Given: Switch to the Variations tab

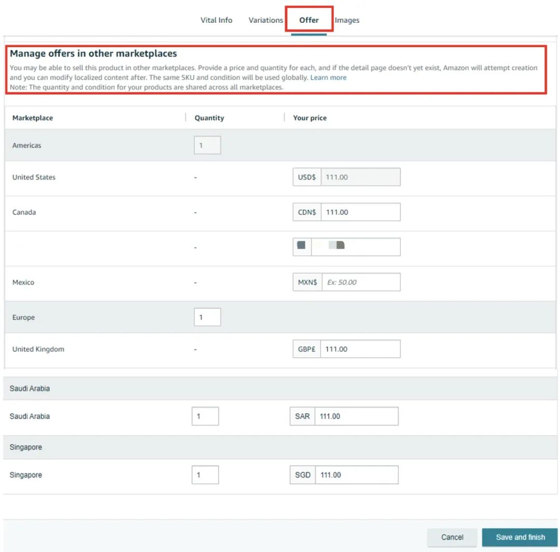Looking at the screenshot, I should coord(265,20).
